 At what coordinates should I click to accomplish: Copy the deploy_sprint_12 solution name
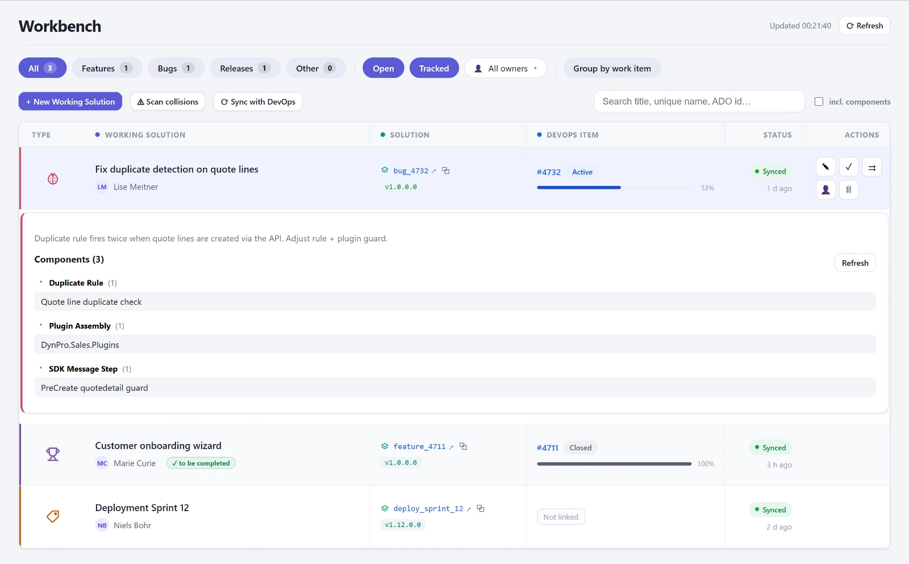tap(481, 508)
